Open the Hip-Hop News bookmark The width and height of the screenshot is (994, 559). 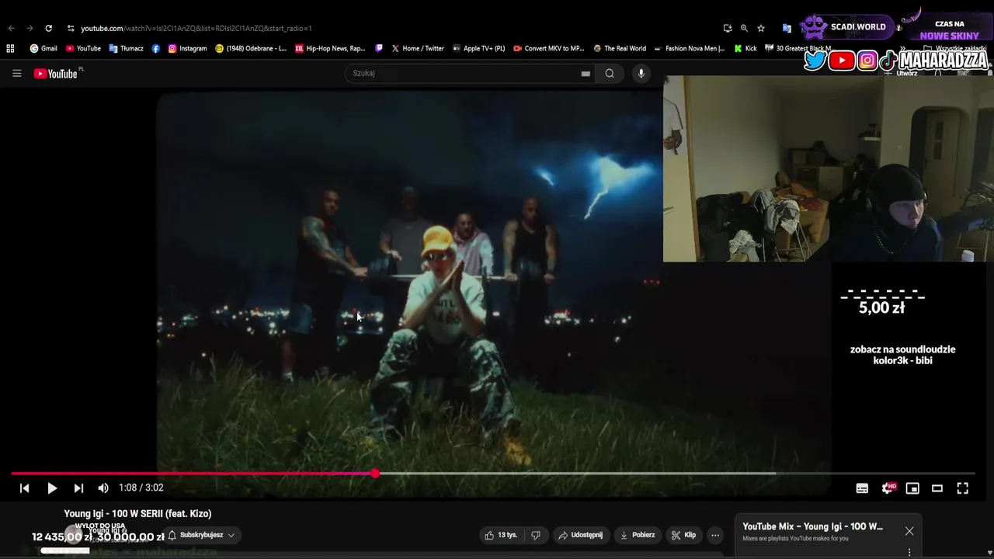pyautogui.click(x=330, y=48)
